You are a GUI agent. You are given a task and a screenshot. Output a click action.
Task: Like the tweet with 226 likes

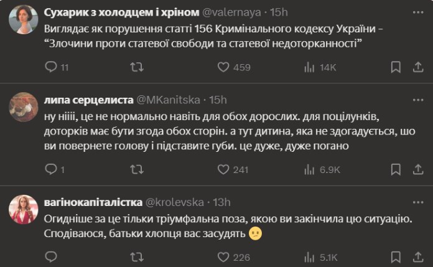pos(223,257)
